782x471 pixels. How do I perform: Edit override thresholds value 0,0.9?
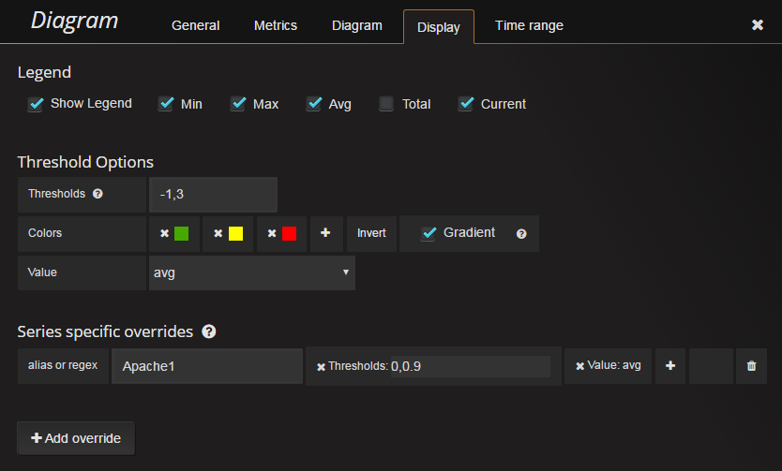[471, 366]
